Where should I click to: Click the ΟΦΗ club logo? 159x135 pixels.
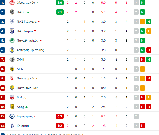point(12,59)
